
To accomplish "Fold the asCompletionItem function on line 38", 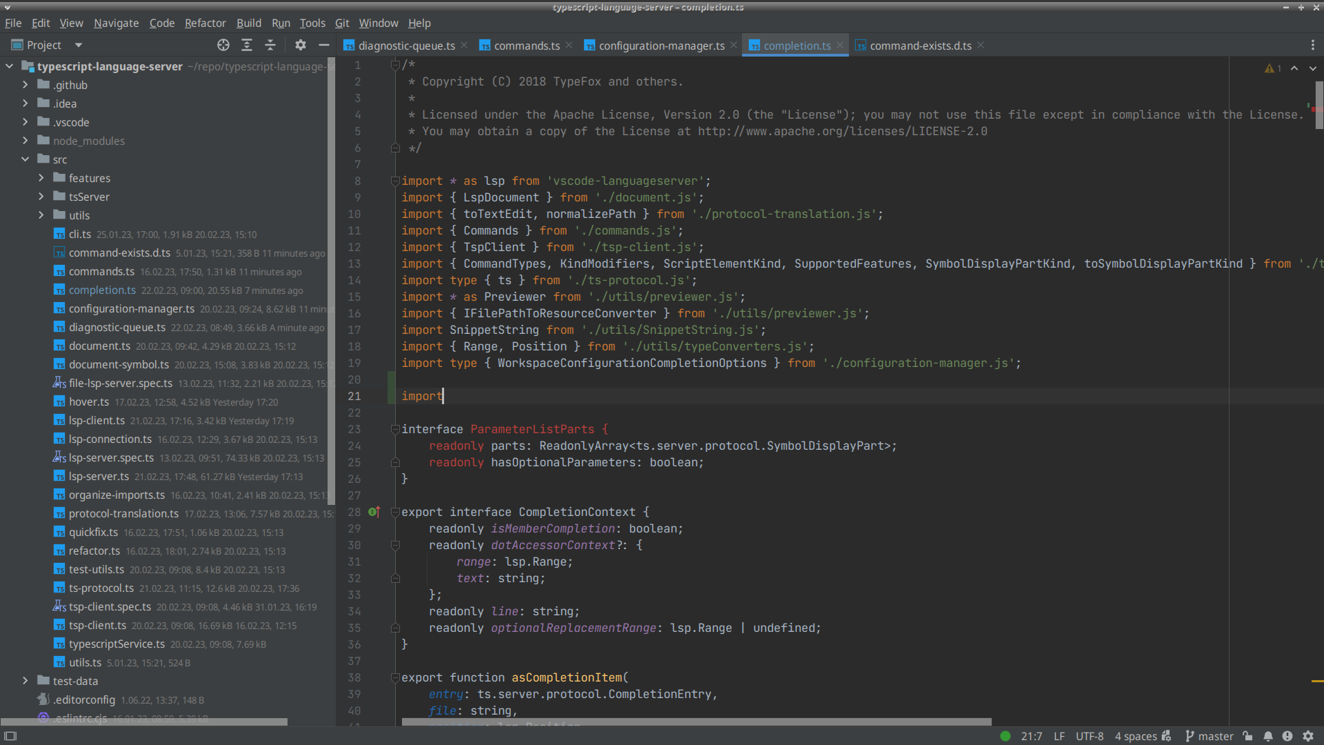I will tap(395, 677).
